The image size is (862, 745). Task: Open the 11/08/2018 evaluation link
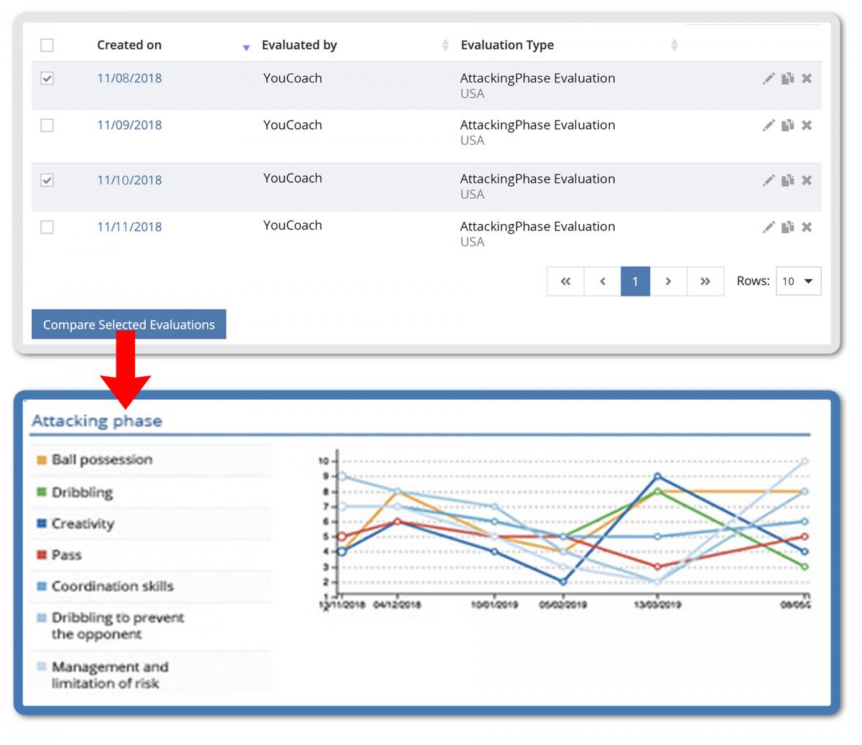click(129, 78)
